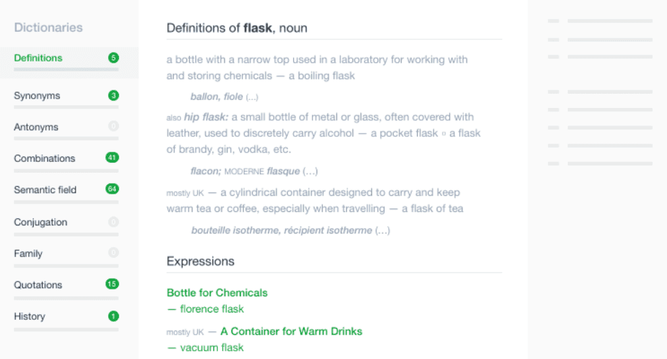This screenshot has width=667, height=359.
Task: Open the 'Bottle for Chemicals' expression link
Action: point(217,293)
